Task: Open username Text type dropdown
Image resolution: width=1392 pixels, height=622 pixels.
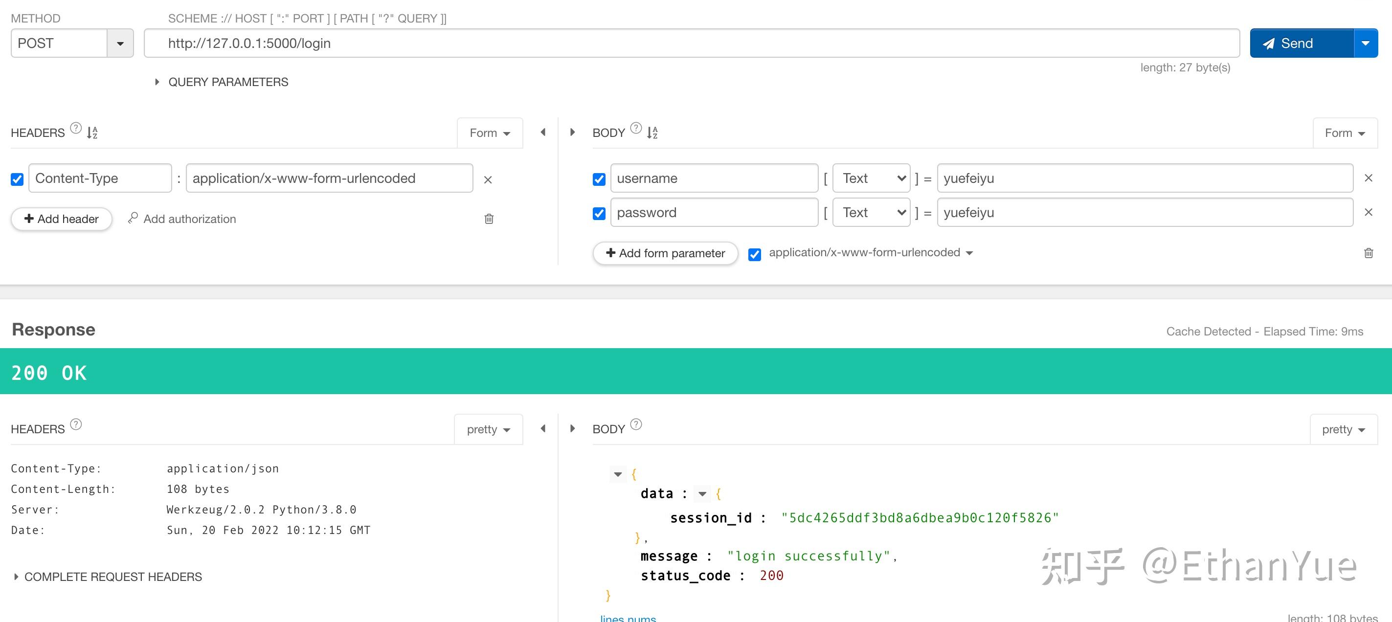Action: [x=871, y=178]
